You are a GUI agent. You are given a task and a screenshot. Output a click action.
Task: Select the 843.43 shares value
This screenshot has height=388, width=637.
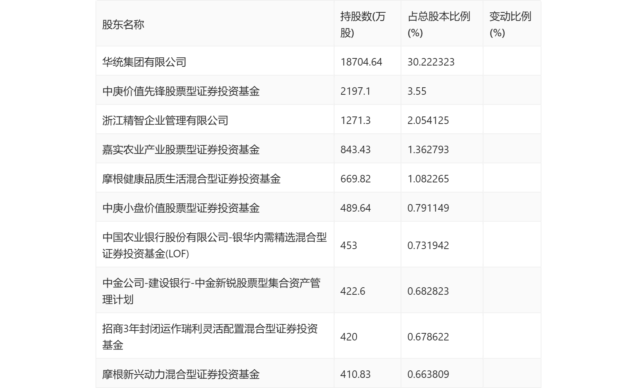[x=355, y=149]
